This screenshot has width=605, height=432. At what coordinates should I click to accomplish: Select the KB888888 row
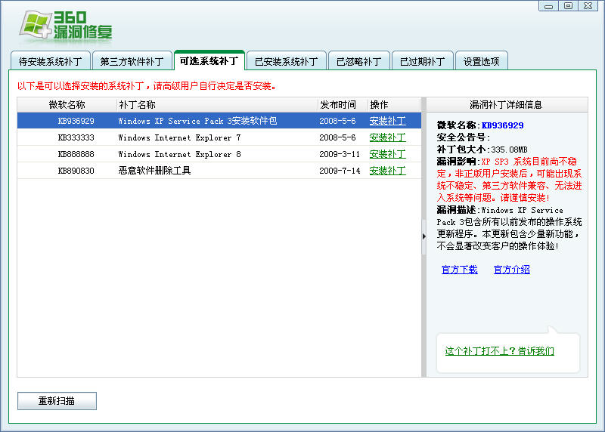coord(219,154)
